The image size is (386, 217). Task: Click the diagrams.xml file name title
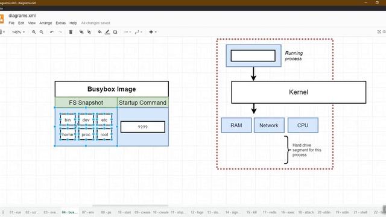pyautogui.click(x=22, y=16)
